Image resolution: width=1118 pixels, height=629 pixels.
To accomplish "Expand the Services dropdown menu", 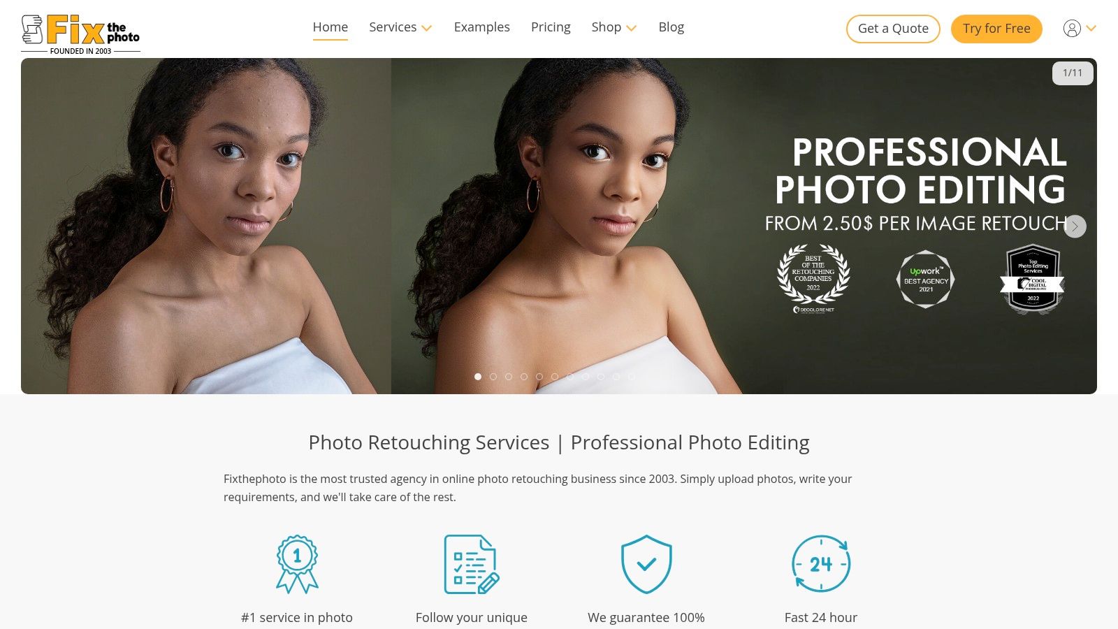I will click(x=400, y=27).
